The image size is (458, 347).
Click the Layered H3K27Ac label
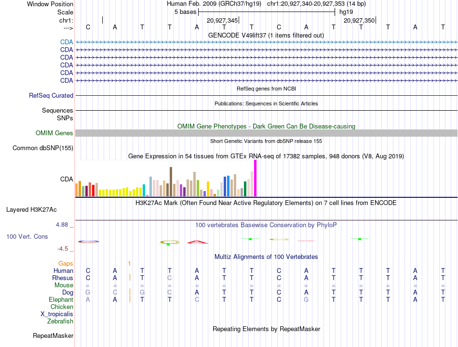pyautogui.click(x=31, y=210)
